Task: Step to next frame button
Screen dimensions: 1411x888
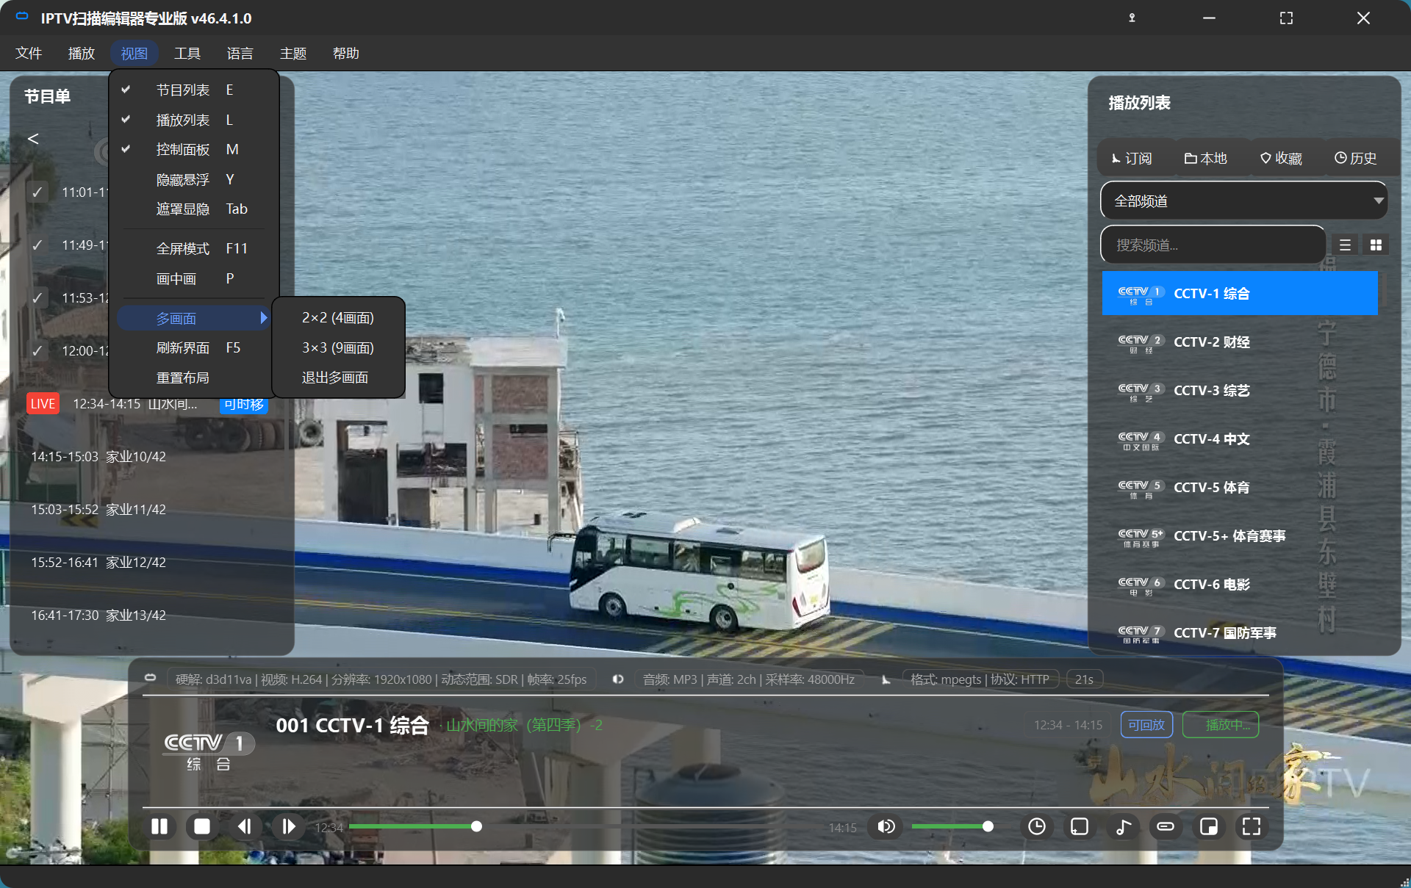Action: pos(288,827)
